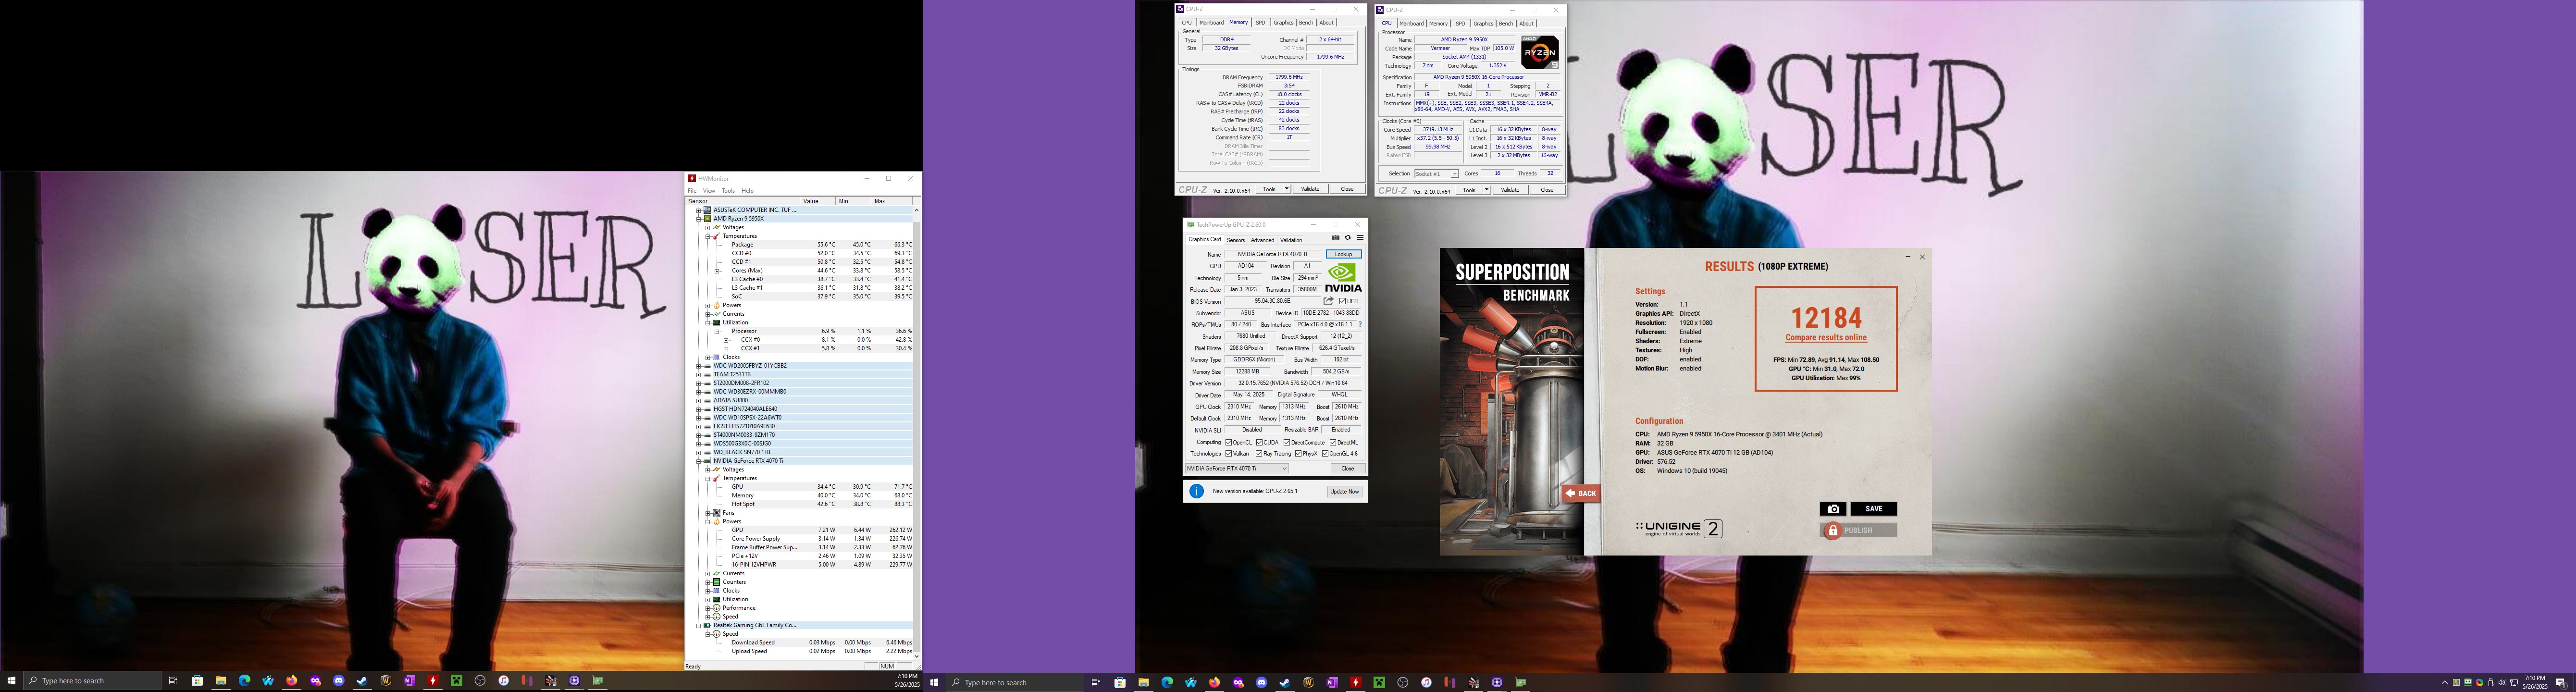The image size is (2576, 692).
Task: Open HWMonitor Tools menu
Action: [x=728, y=191]
